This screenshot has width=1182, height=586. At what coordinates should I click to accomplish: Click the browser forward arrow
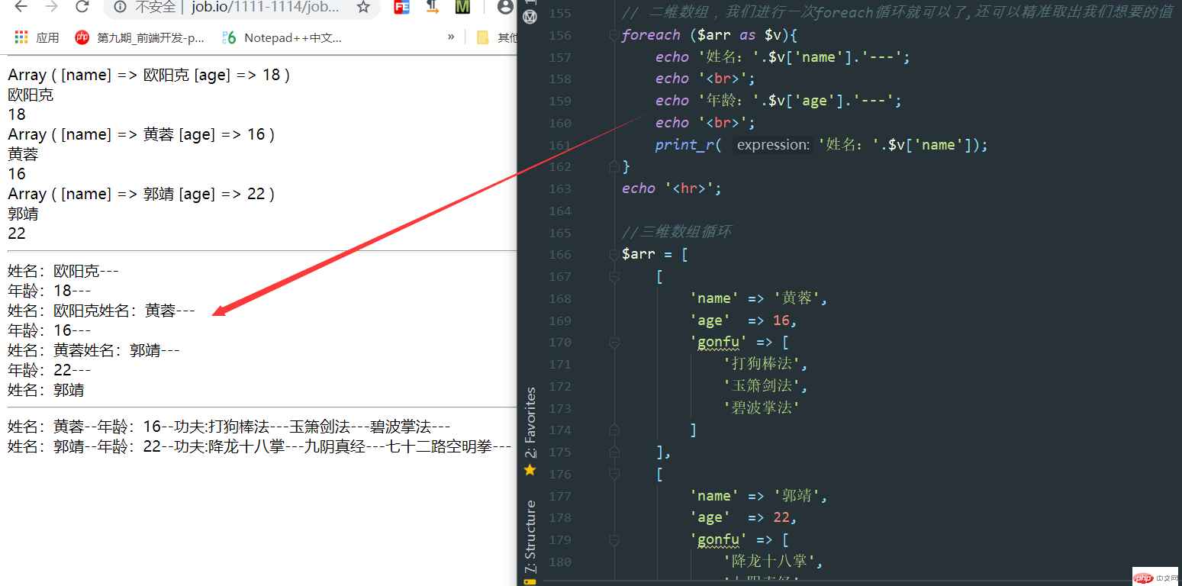coord(51,7)
